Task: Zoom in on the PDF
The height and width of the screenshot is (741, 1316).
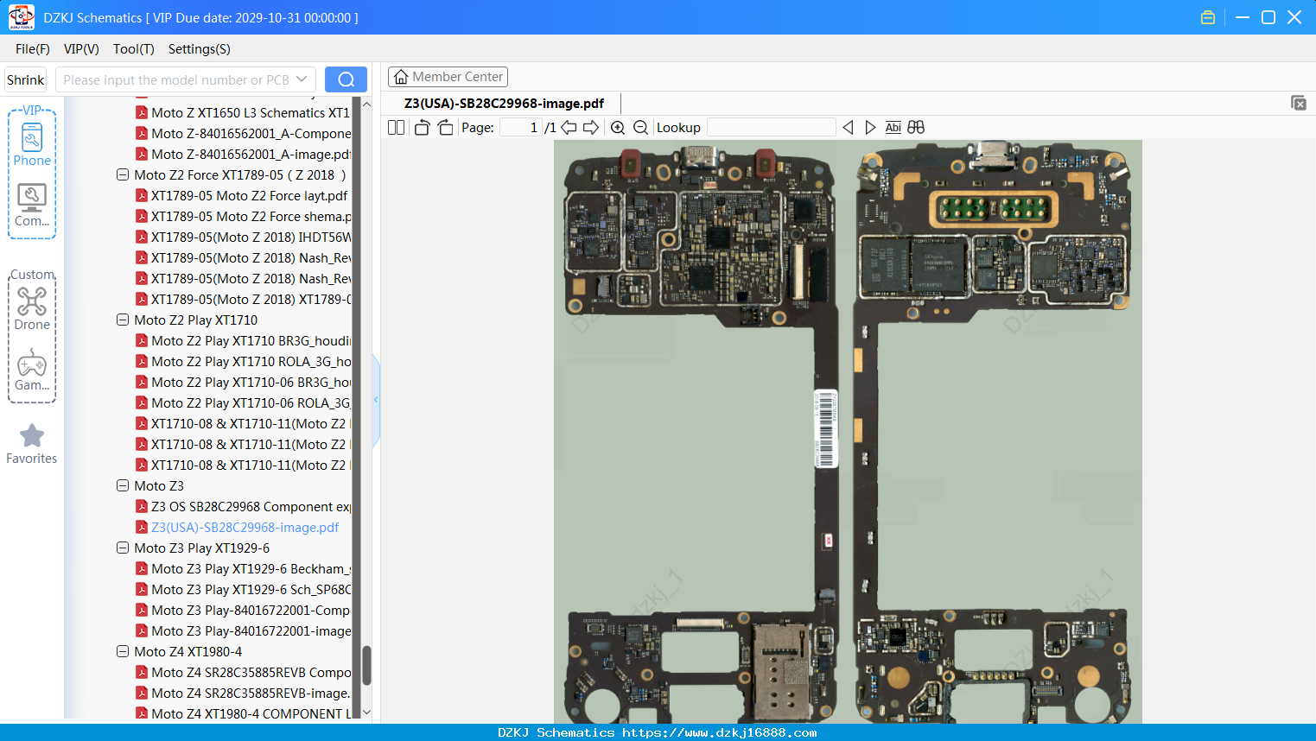Action: tap(618, 128)
